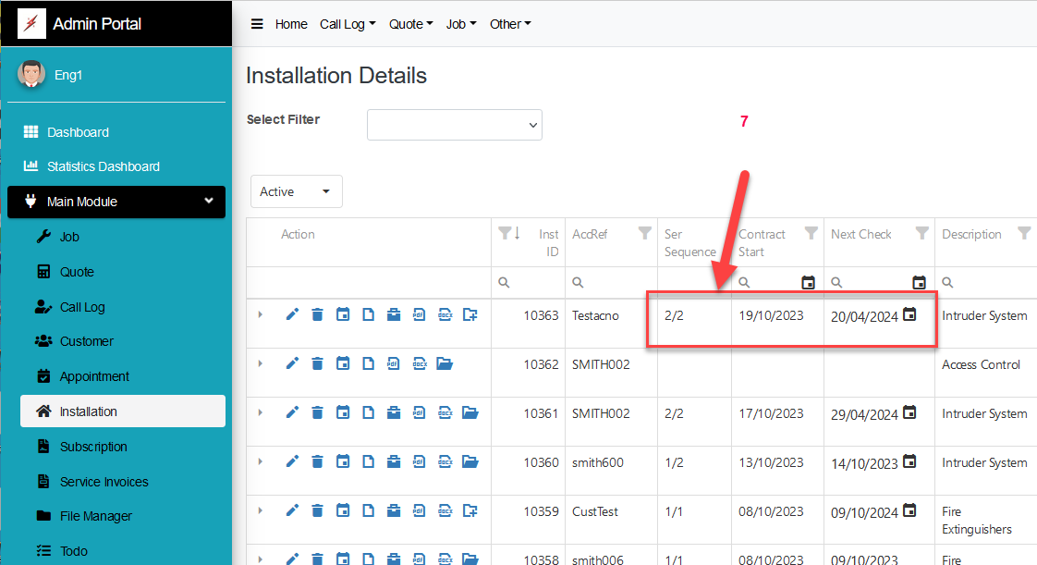Export installation 10362 as PDF
The image size is (1037, 565).
[x=394, y=364]
